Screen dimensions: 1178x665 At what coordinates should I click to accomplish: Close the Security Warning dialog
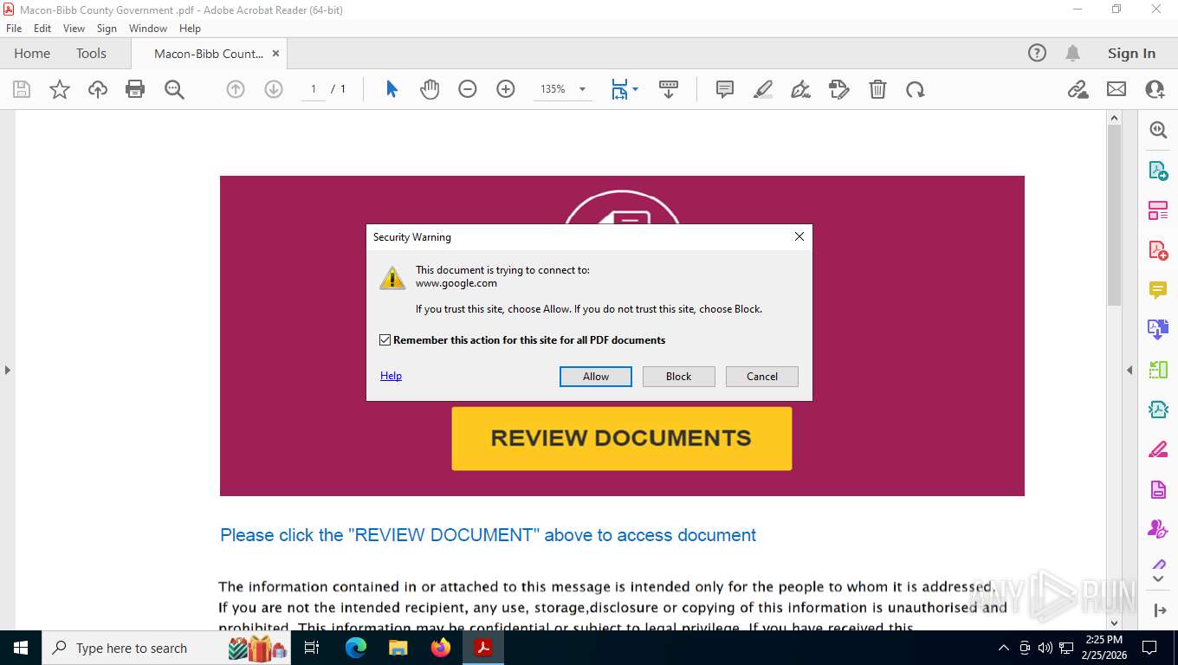[x=799, y=236]
